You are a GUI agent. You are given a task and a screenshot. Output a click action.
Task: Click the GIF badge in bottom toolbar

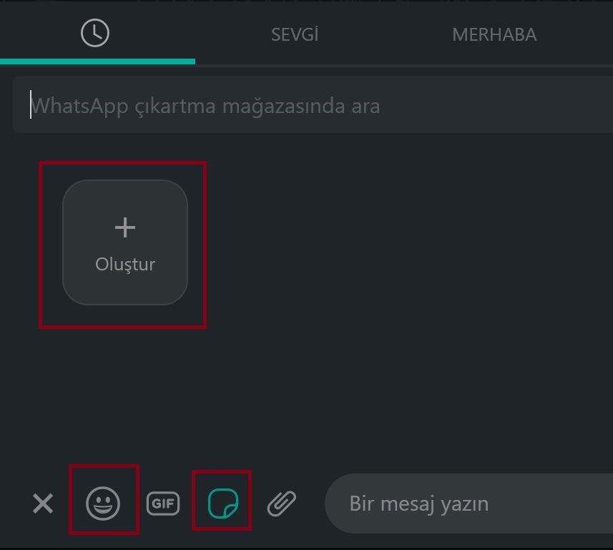point(163,504)
